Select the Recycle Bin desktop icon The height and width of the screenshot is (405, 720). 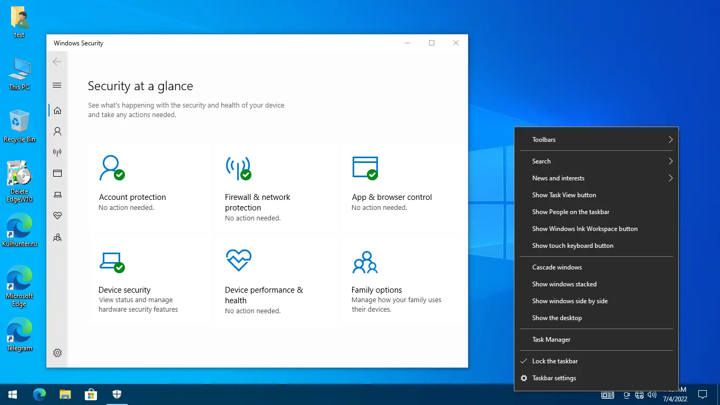tap(20, 126)
